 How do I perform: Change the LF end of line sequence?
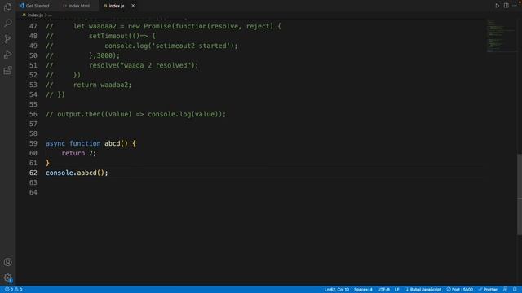(397, 290)
